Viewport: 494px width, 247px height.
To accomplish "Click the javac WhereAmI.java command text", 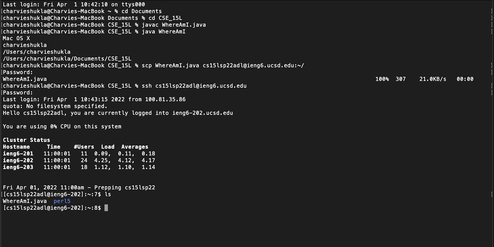I will click(174, 25).
